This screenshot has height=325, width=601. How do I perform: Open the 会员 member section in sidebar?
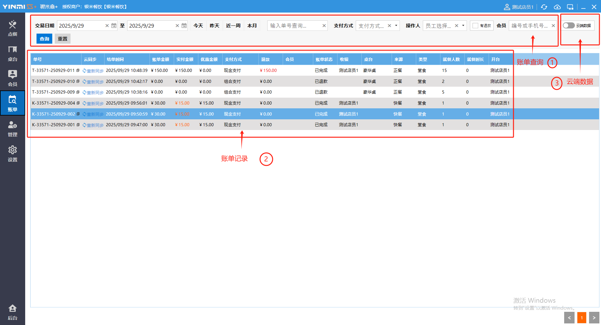pyautogui.click(x=12, y=78)
